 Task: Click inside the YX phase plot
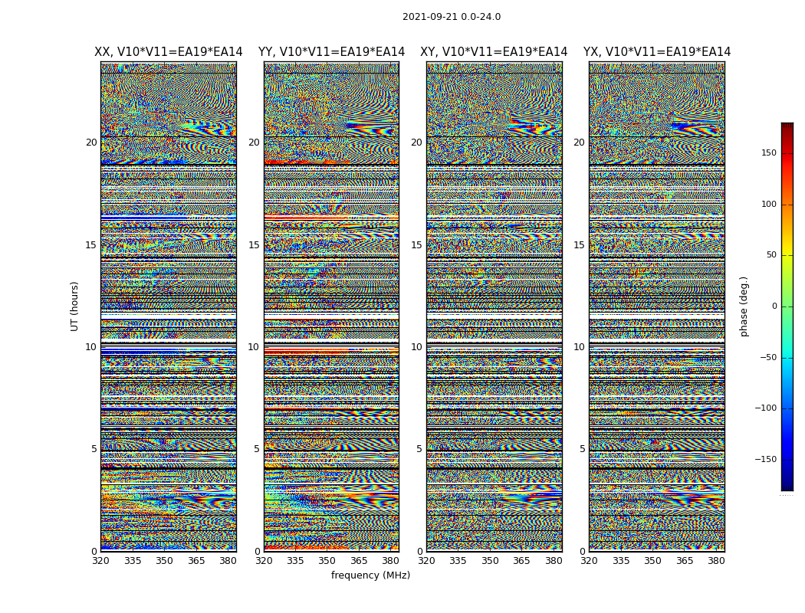point(657,306)
